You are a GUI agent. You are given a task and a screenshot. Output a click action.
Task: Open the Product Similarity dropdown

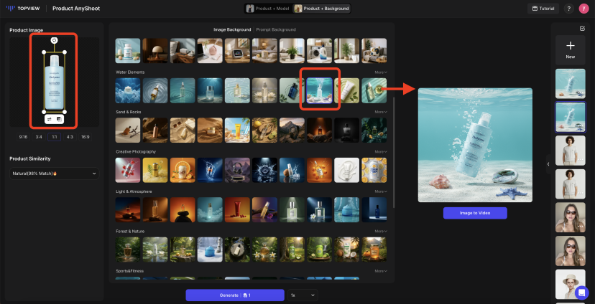coord(54,173)
